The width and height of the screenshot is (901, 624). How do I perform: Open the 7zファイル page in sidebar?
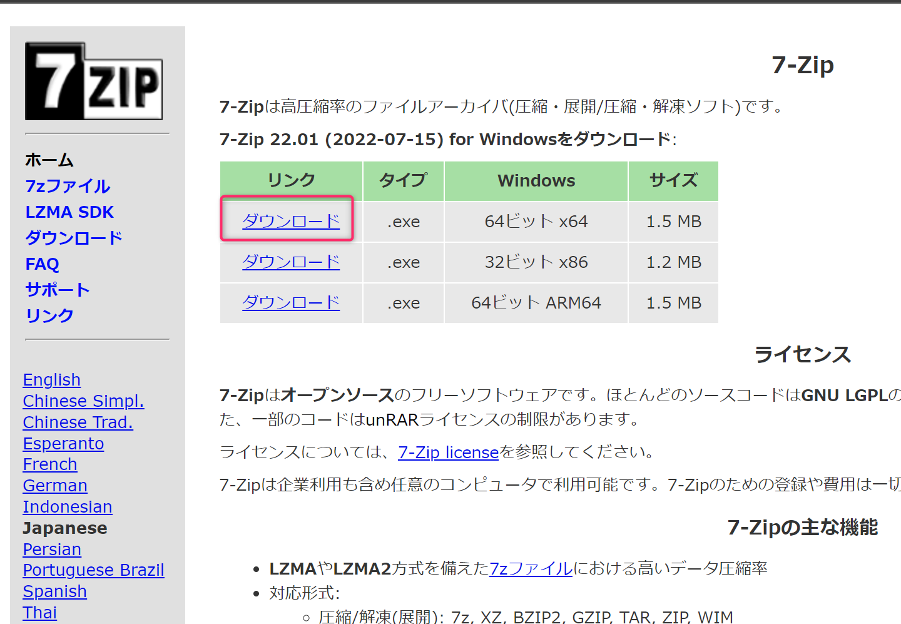68,186
